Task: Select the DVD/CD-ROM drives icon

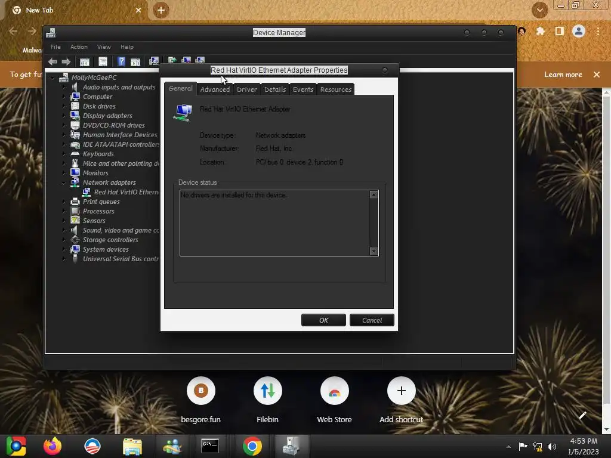Action: click(x=75, y=125)
